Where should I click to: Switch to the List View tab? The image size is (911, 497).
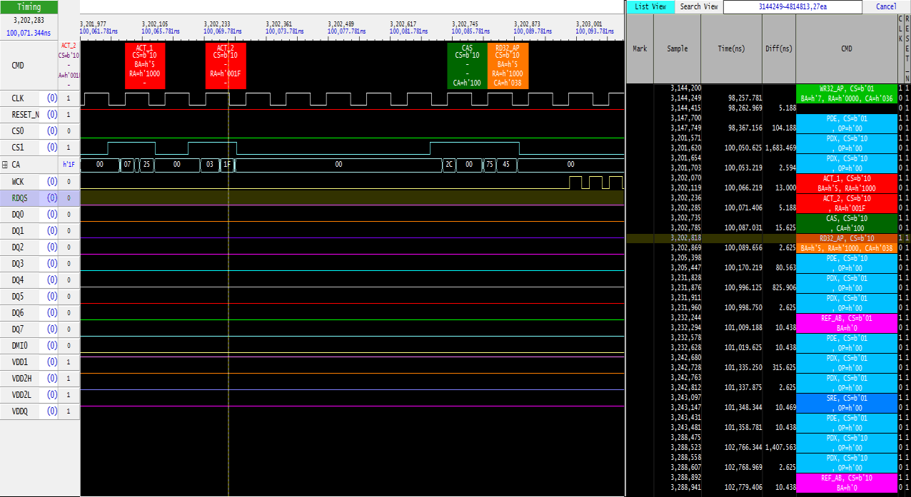(x=650, y=6)
